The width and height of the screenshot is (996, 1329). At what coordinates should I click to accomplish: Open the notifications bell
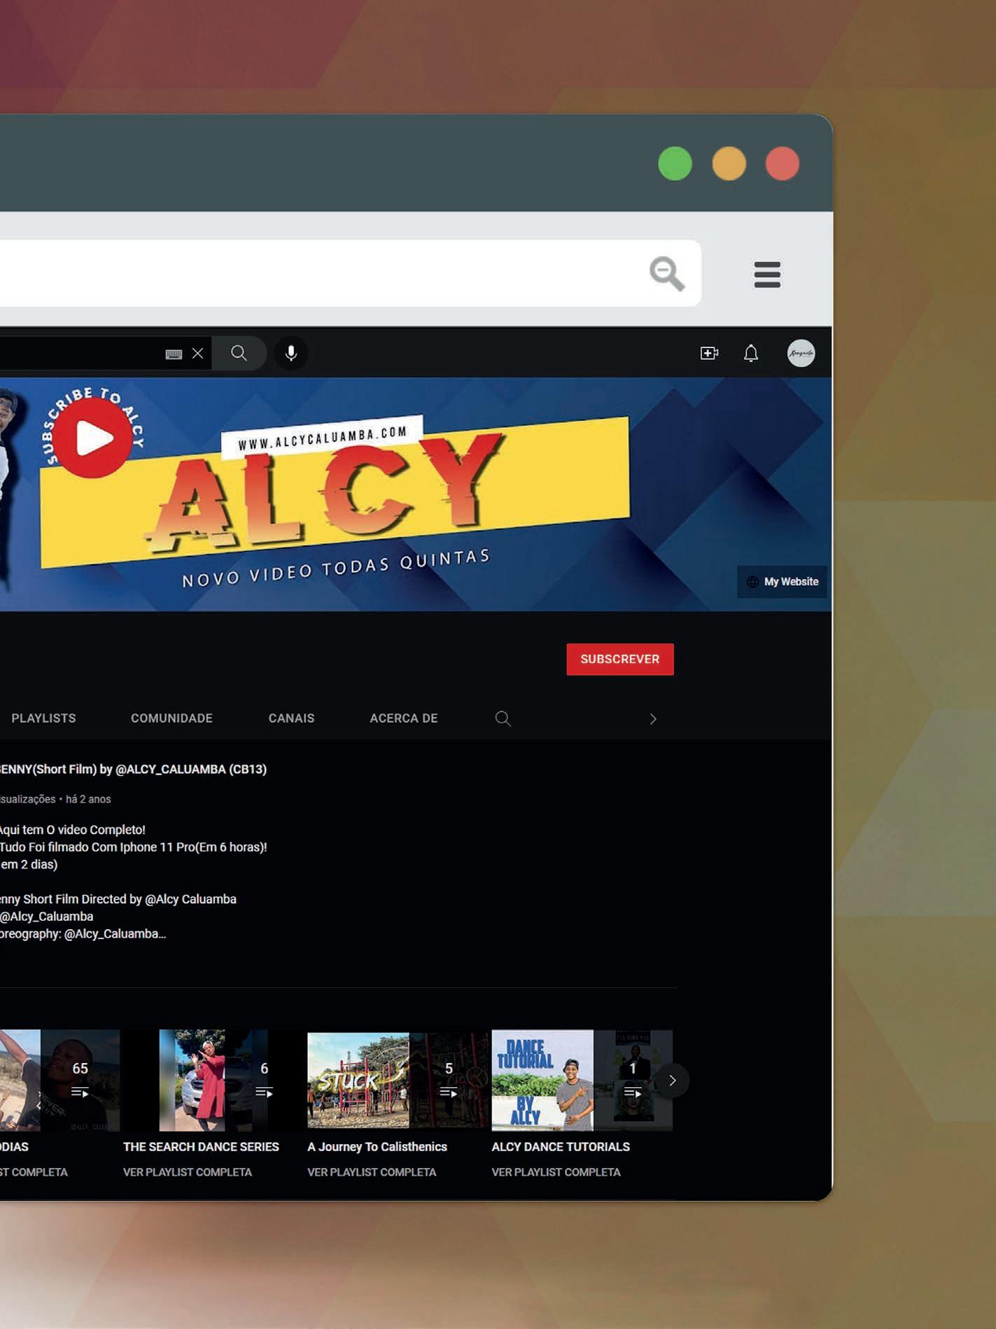751,353
